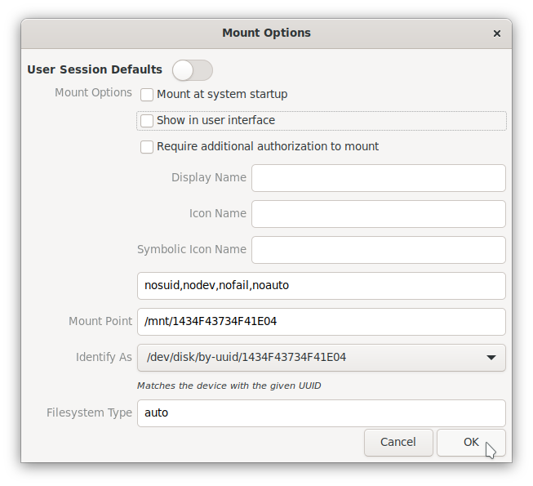Click the Display Name text field
The width and height of the screenshot is (533, 486).
[x=379, y=178]
